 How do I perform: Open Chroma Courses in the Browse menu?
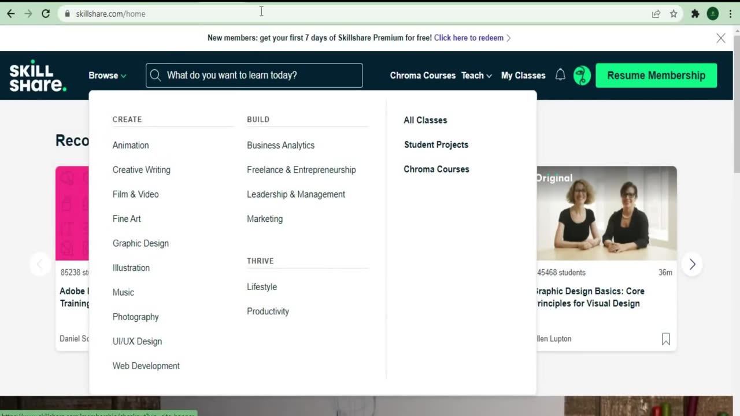(436, 169)
